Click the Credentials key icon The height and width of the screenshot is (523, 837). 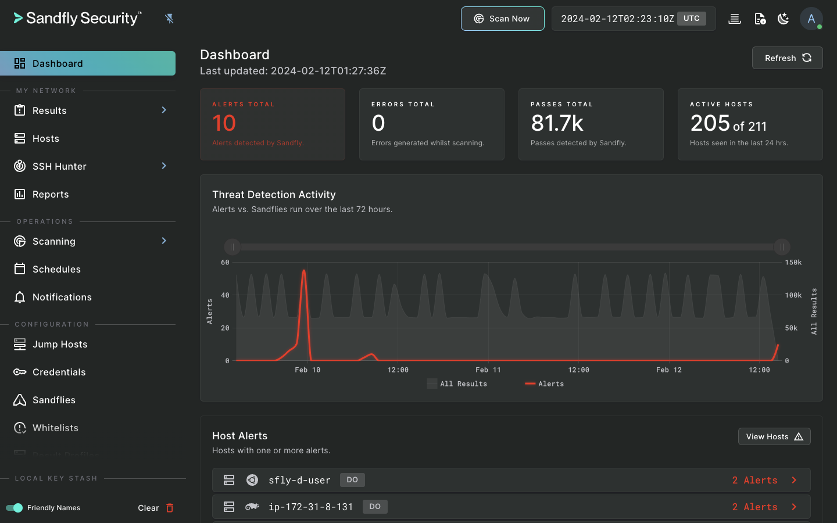(x=20, y=372)
